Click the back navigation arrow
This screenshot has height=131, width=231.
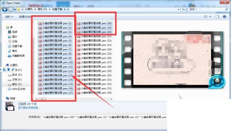click(x=5, y=10)
